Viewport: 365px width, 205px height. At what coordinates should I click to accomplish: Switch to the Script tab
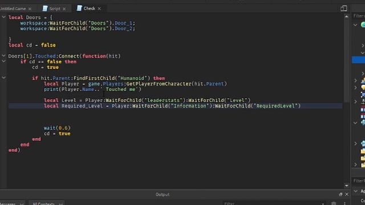click(55, 9)
